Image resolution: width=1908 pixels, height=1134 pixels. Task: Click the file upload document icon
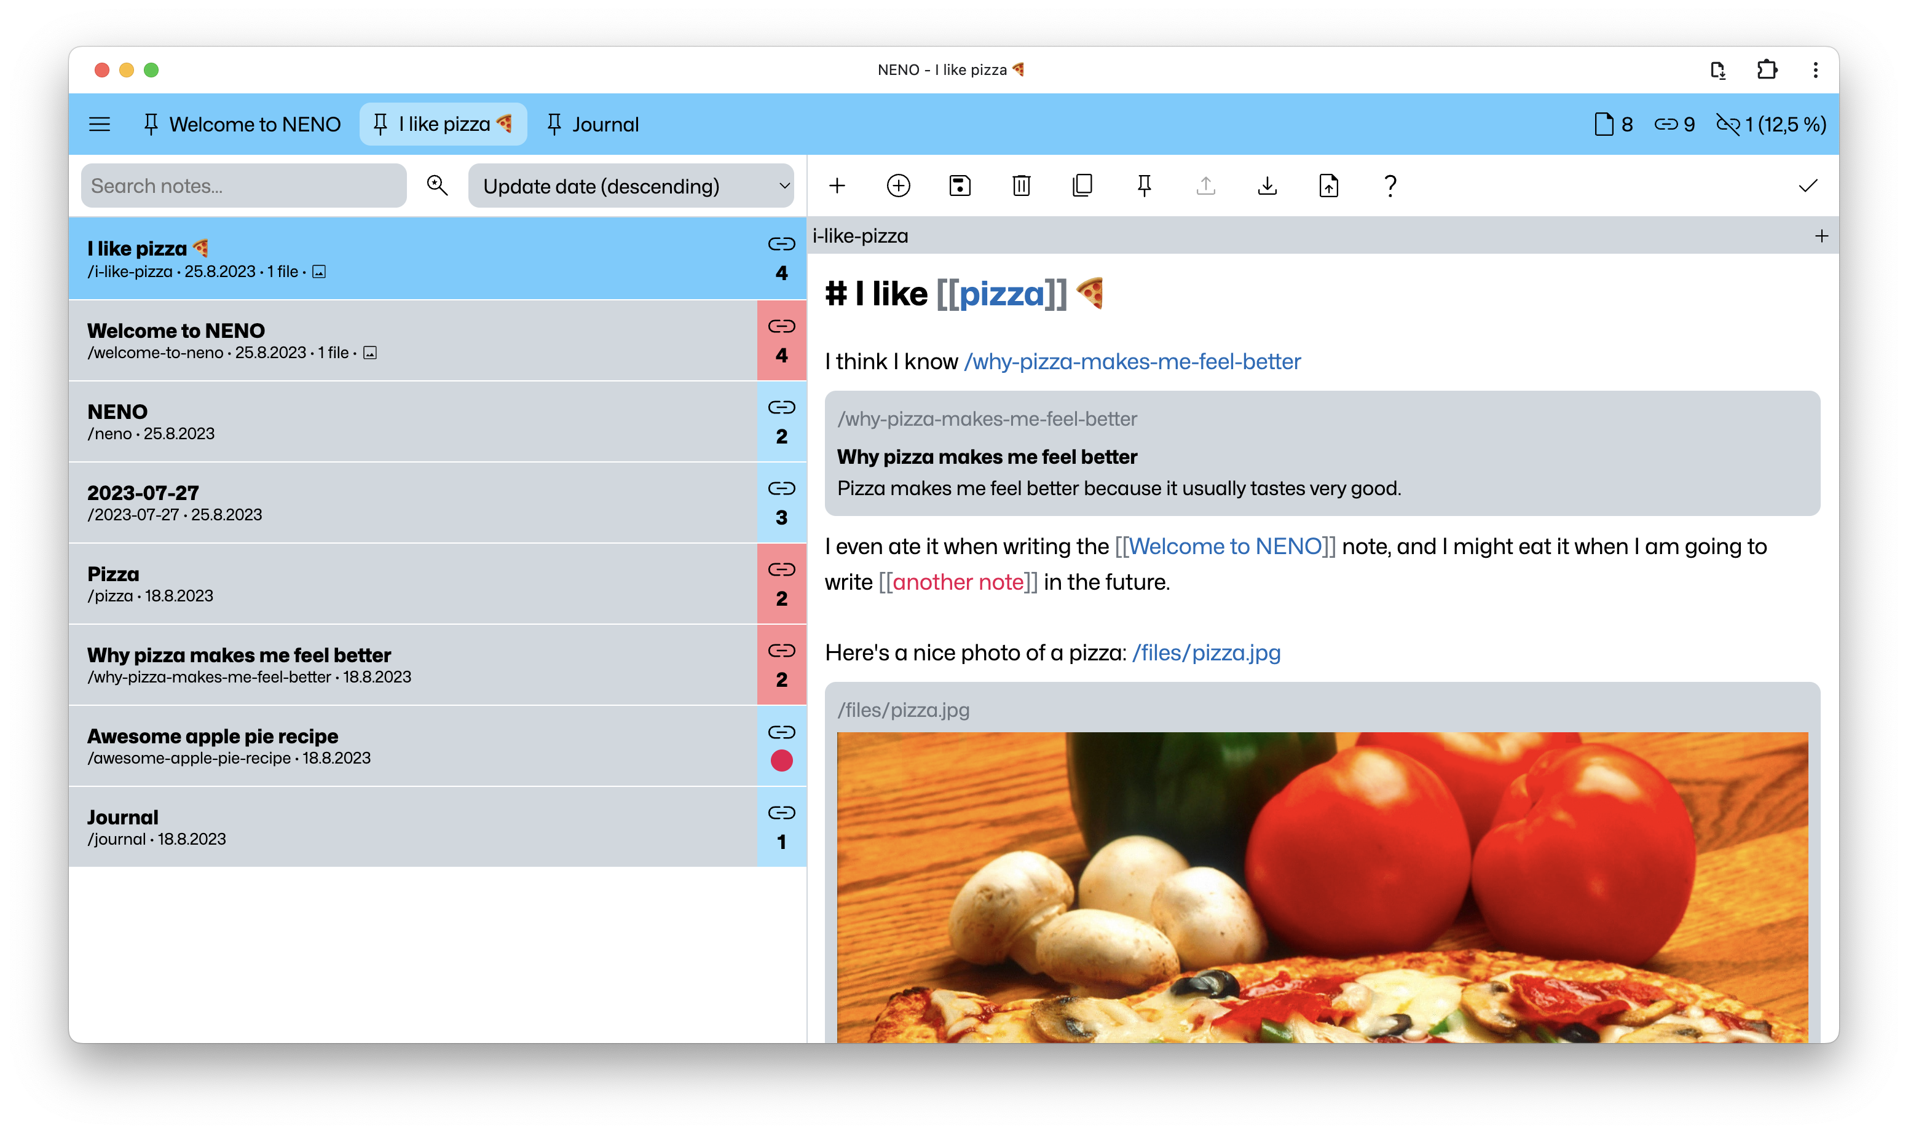click(1328, 186)
